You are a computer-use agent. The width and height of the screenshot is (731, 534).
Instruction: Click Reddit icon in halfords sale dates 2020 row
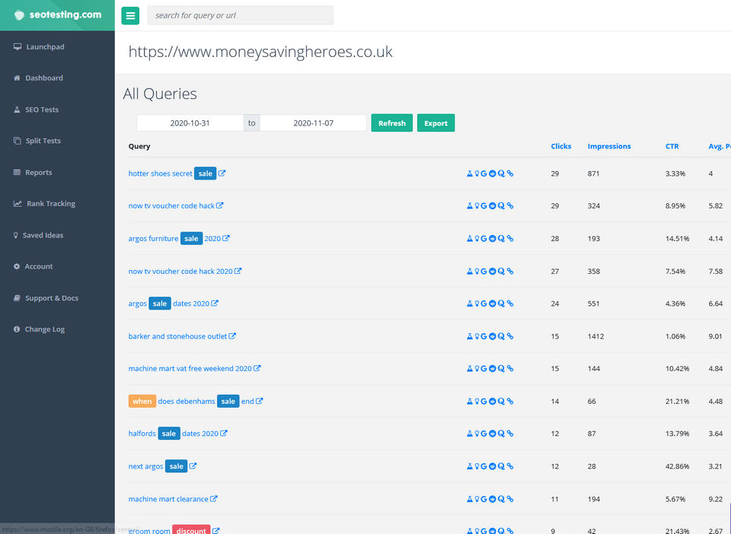point(493,434)
